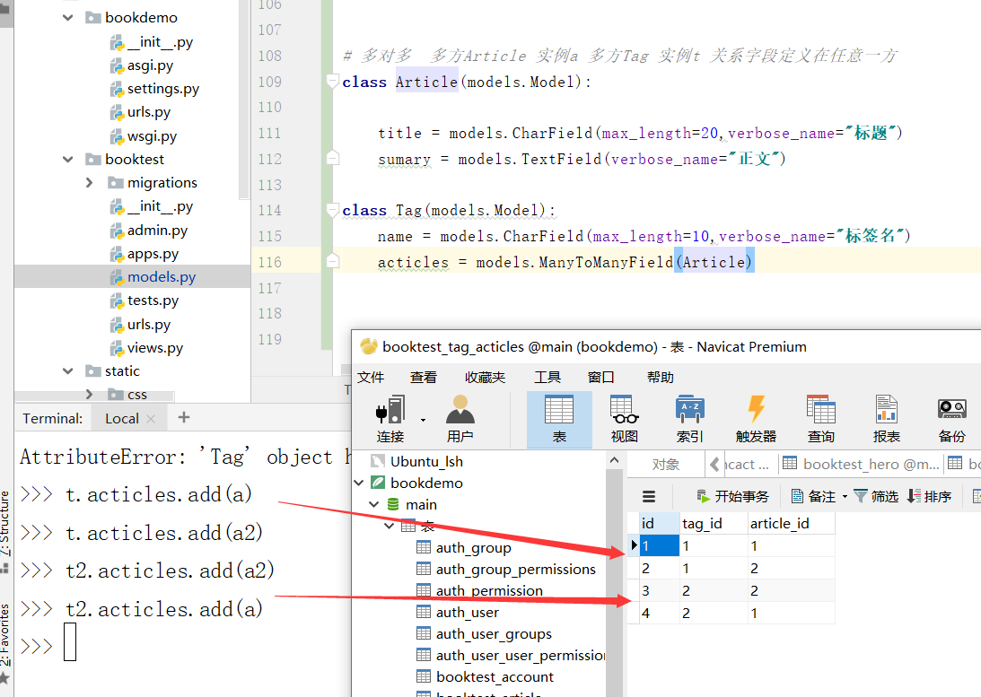Click editor line number 116

(269, 262)
